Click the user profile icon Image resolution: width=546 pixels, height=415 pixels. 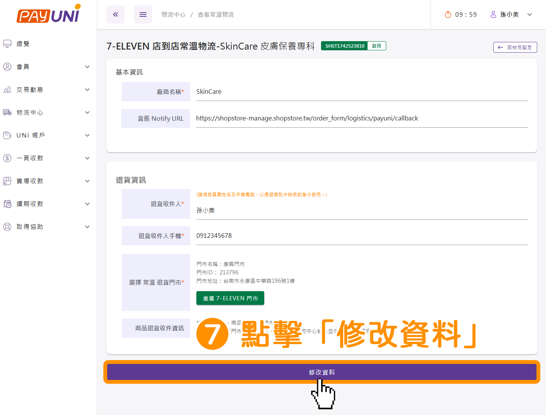point(493,14)
